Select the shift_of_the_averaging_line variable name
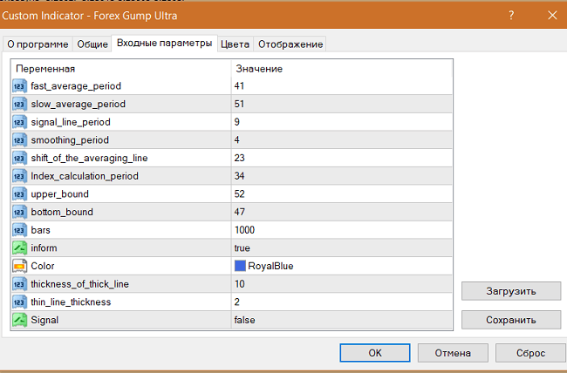This screenshot has width=567, height=373. 89,159
